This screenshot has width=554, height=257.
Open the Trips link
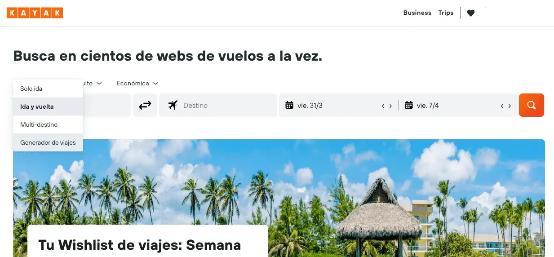click(x=446, y=13)
